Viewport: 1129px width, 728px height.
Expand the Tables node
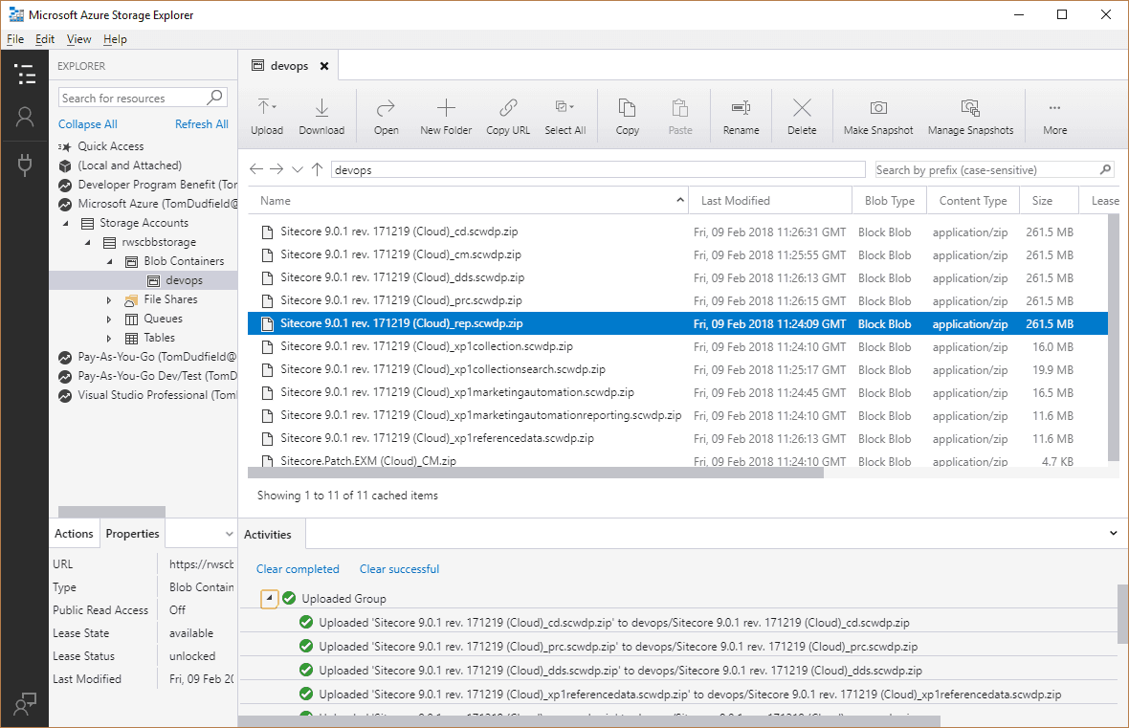[109, 339]
